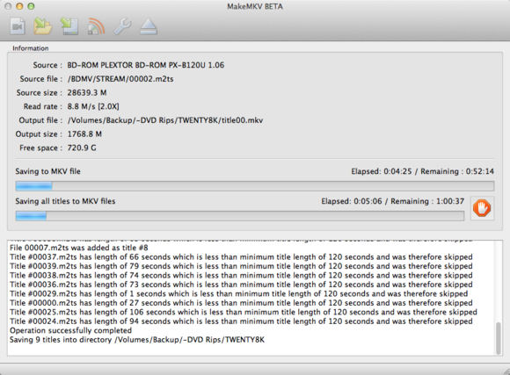The height and width of the screenshot is (375, 510).
Task: Stop the rip with the red hand
Action: (482, 208)
